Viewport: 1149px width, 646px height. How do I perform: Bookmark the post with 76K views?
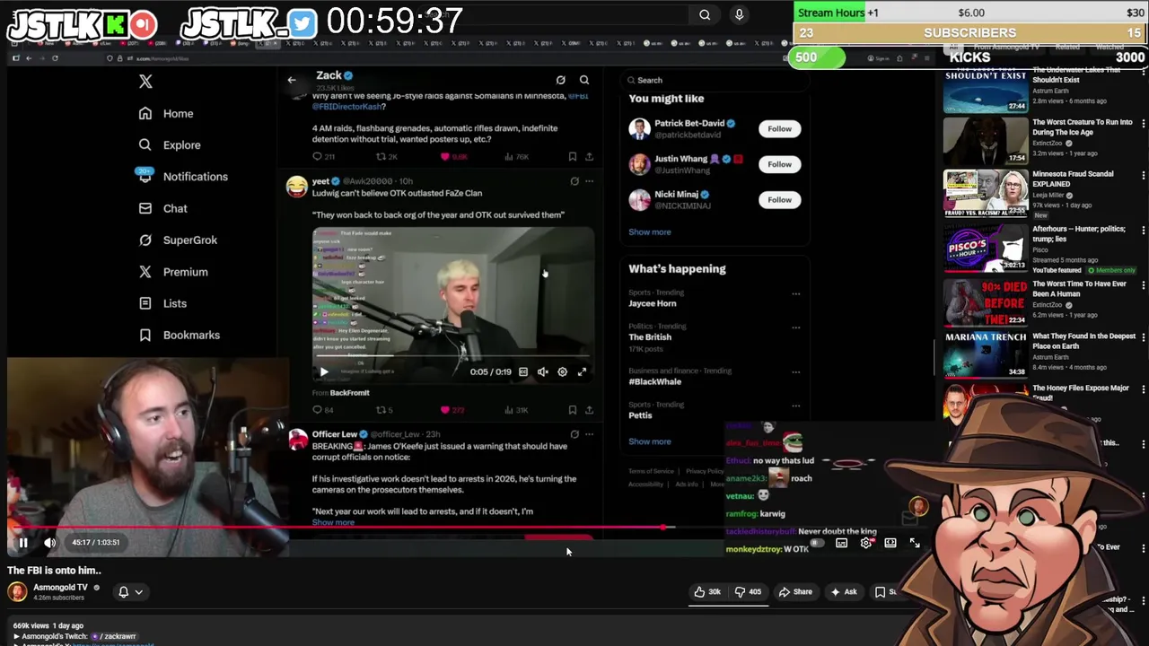(x=572, y=157)
